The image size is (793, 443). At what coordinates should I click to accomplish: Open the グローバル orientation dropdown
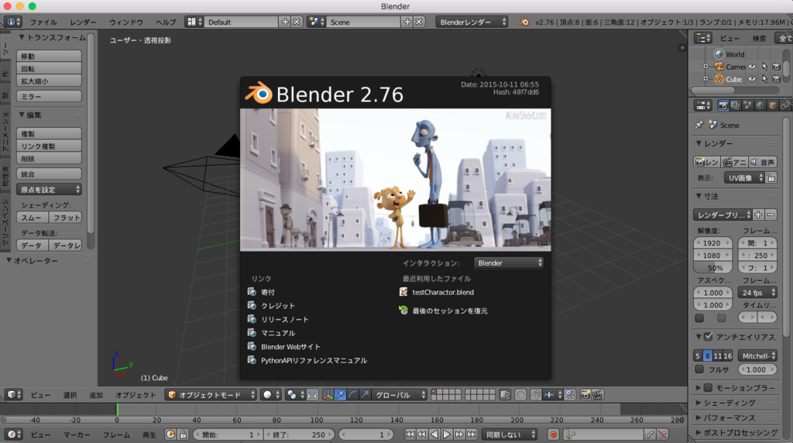point(399,395)
